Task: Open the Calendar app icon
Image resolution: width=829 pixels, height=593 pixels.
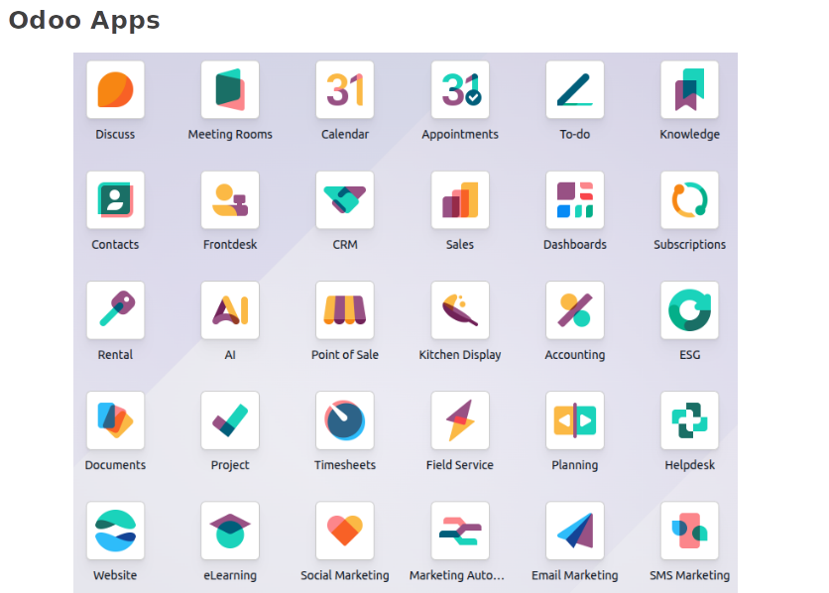Action: [x=345, y=90]
